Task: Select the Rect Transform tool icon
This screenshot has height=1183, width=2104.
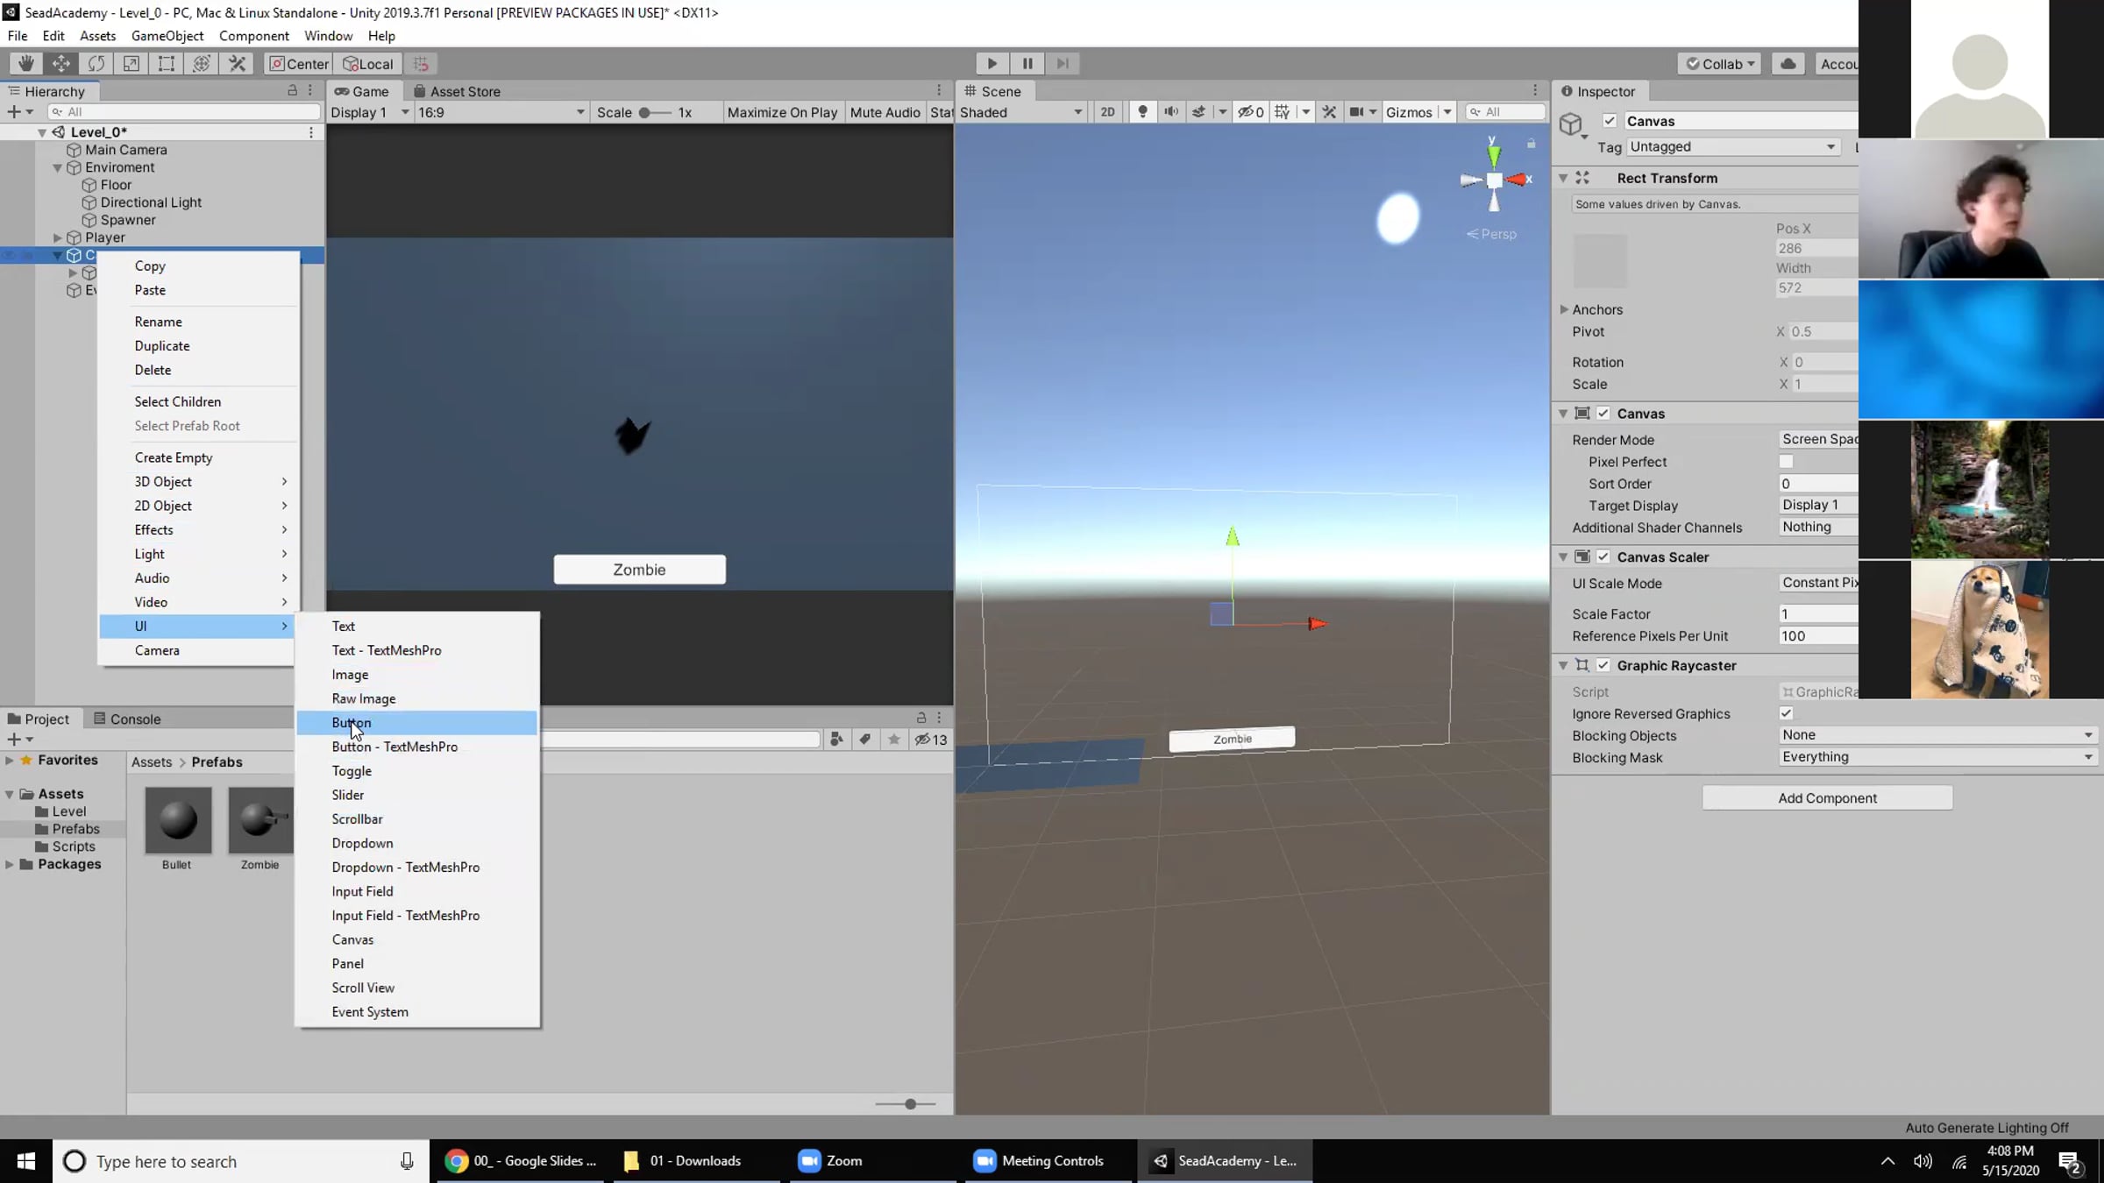Action: (166, 63)
